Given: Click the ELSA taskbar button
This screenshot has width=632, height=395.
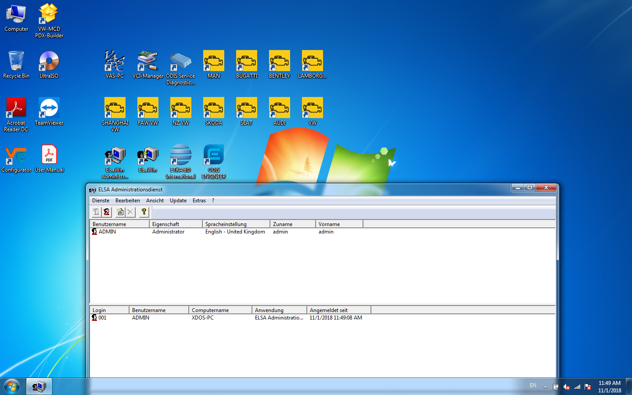Looking at the screenshot, I should click(x=39, y=386).
